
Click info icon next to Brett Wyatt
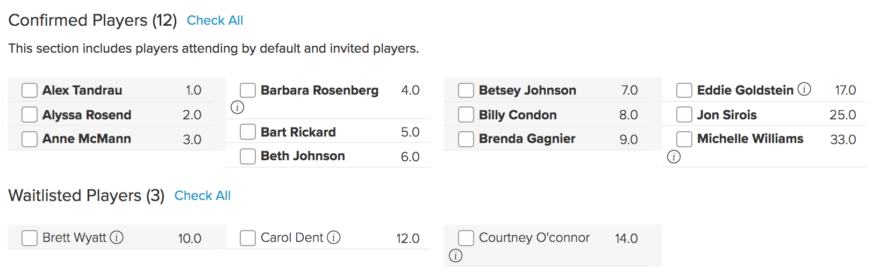pyautogui.click(x=117, y=238)
